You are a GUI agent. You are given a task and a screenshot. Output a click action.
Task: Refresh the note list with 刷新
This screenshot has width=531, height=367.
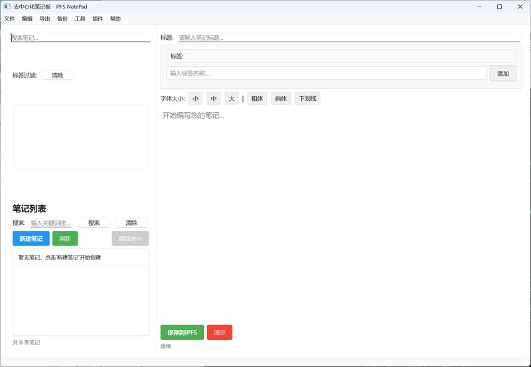point(65,238)
